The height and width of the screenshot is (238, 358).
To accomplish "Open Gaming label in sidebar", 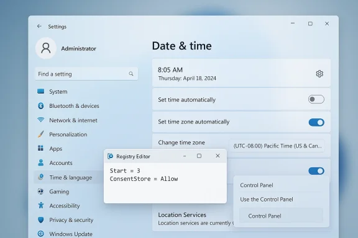I will [x=59, y=192].
